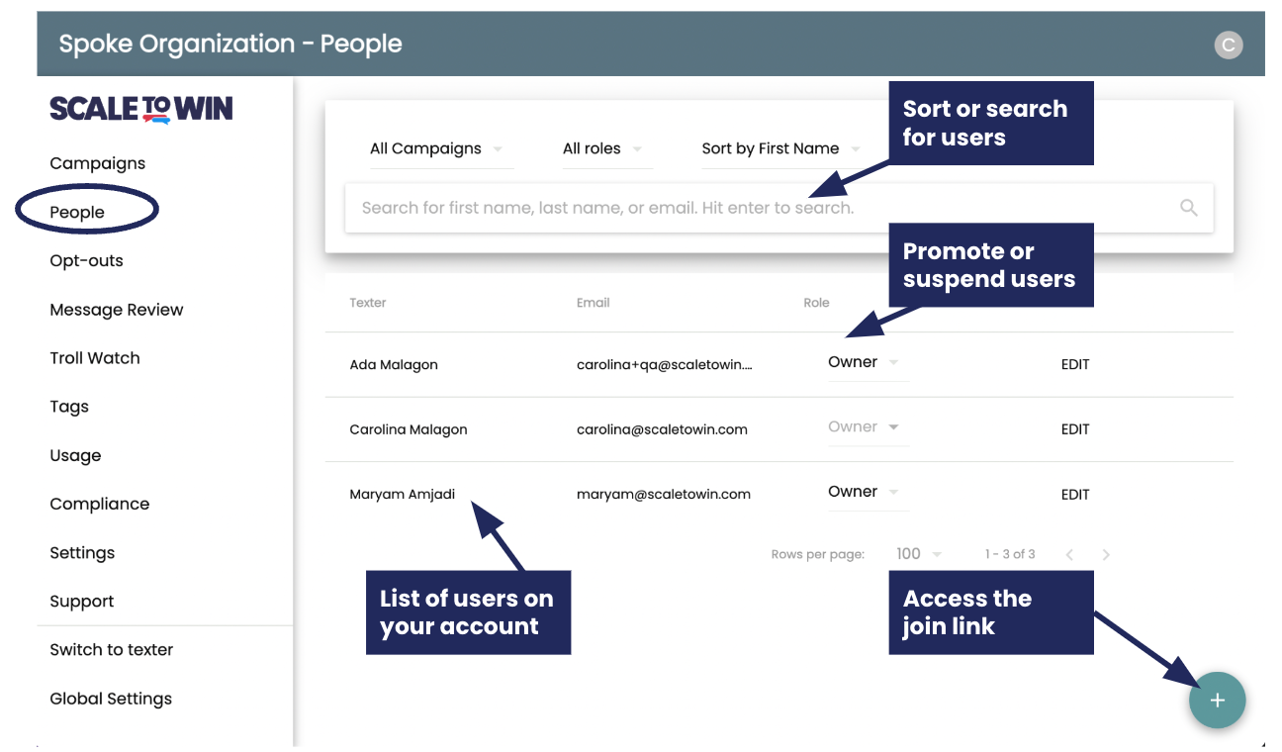Click the user search input field
Viewport: 1282px width, 752px height.
coord(778,208)
